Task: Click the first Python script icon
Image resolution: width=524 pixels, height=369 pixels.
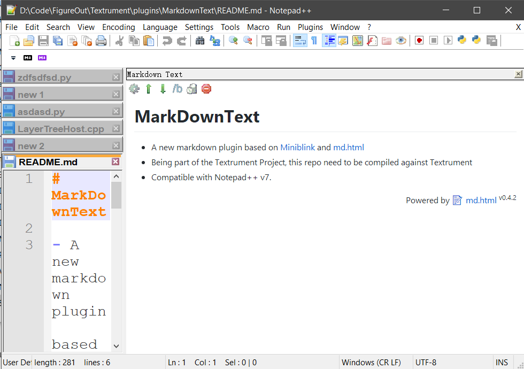Action: click(x=462, y=41)
